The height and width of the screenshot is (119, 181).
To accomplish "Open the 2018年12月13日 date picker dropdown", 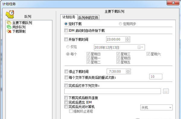I will point(140,47).
